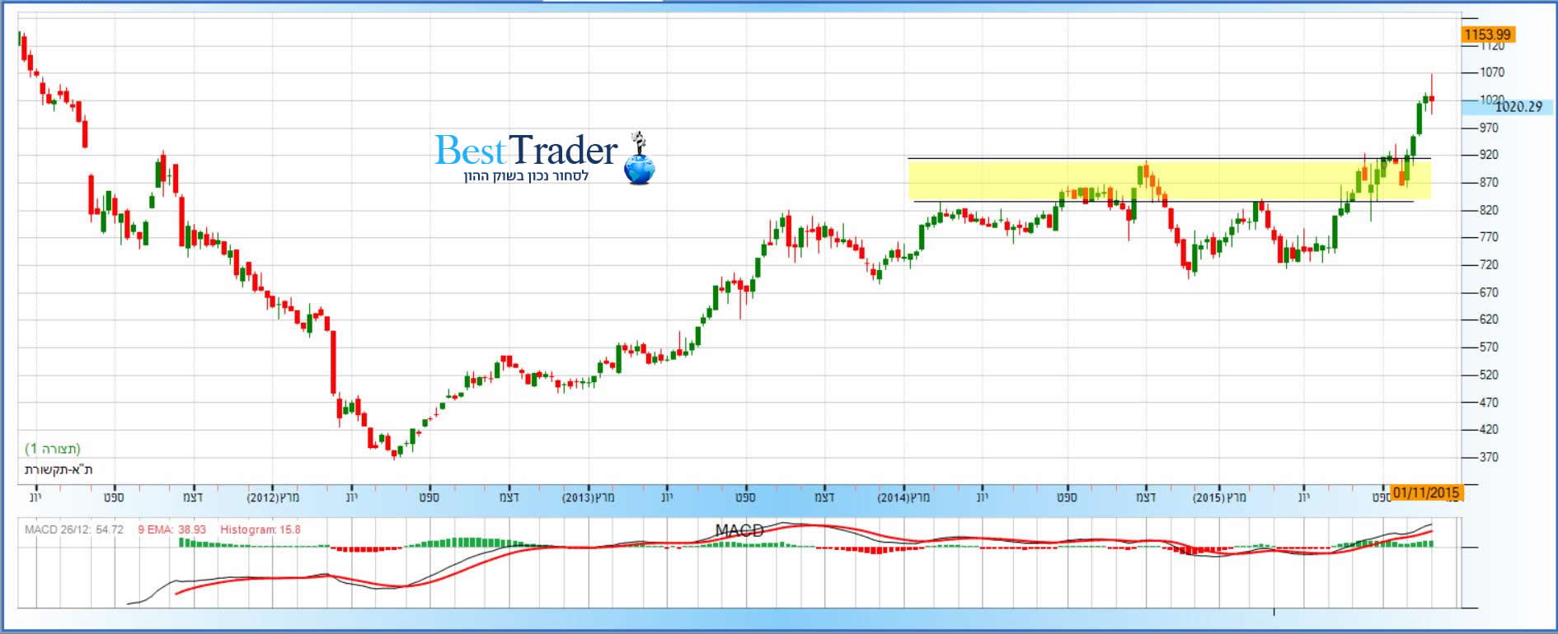Click the globe icon beside the BestTrader logo
This screenshot has width=1558, height=634.
pyautogui.click(x=639, y=168)
